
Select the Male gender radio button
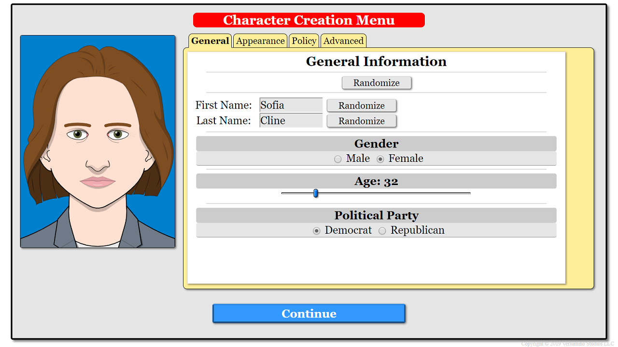[337, 159]
